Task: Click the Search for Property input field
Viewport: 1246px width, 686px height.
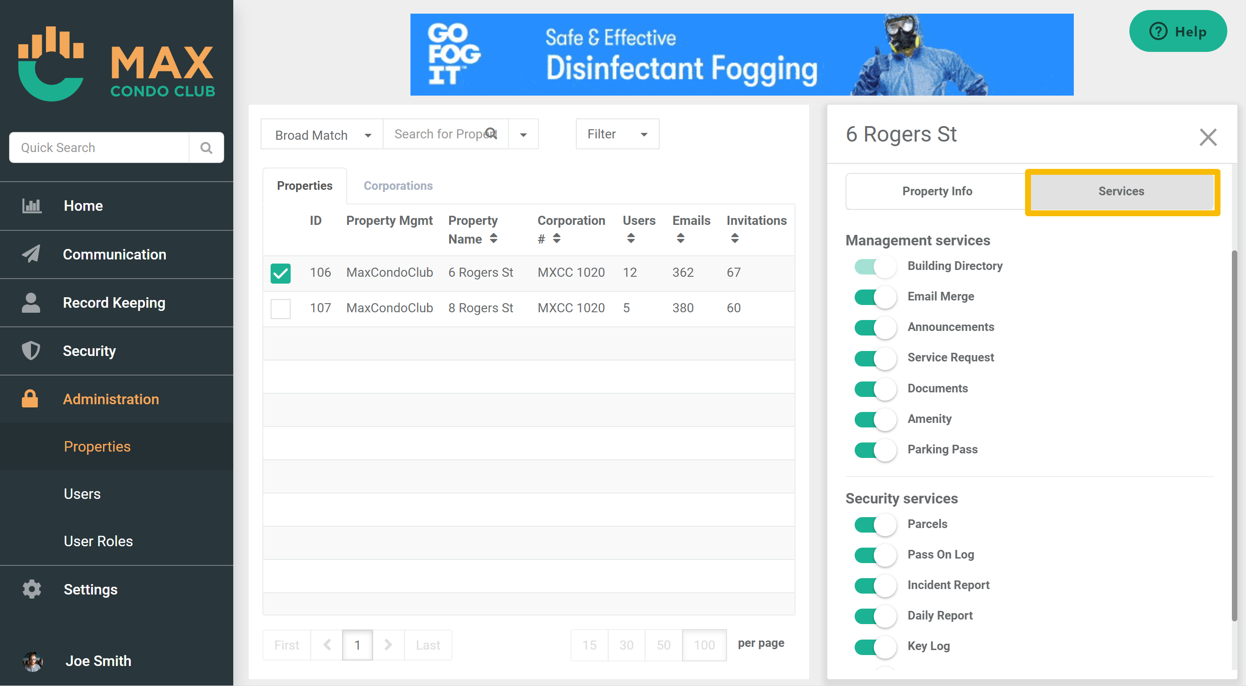Action: pos(438,134)
